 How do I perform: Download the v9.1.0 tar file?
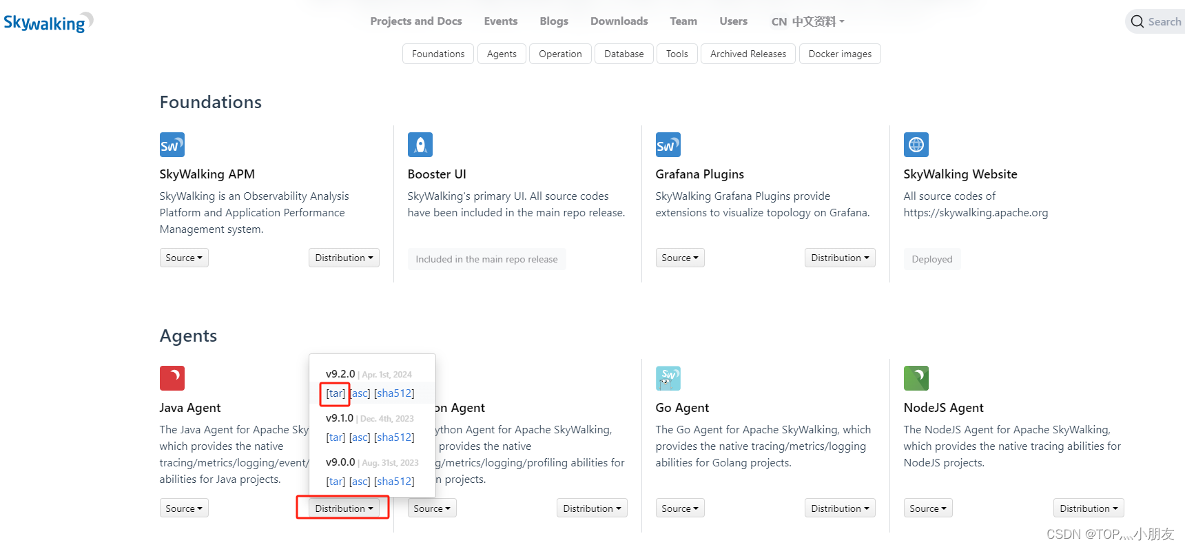[336, 437]
